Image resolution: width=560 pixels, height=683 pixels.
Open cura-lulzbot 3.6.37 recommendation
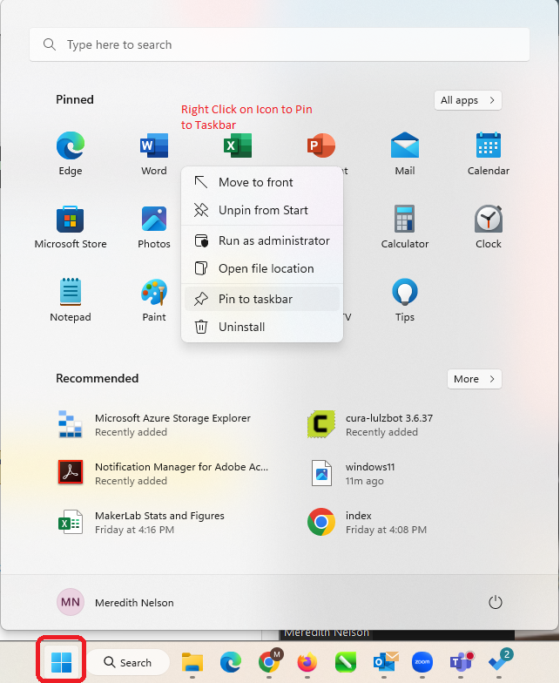point(370,424)
